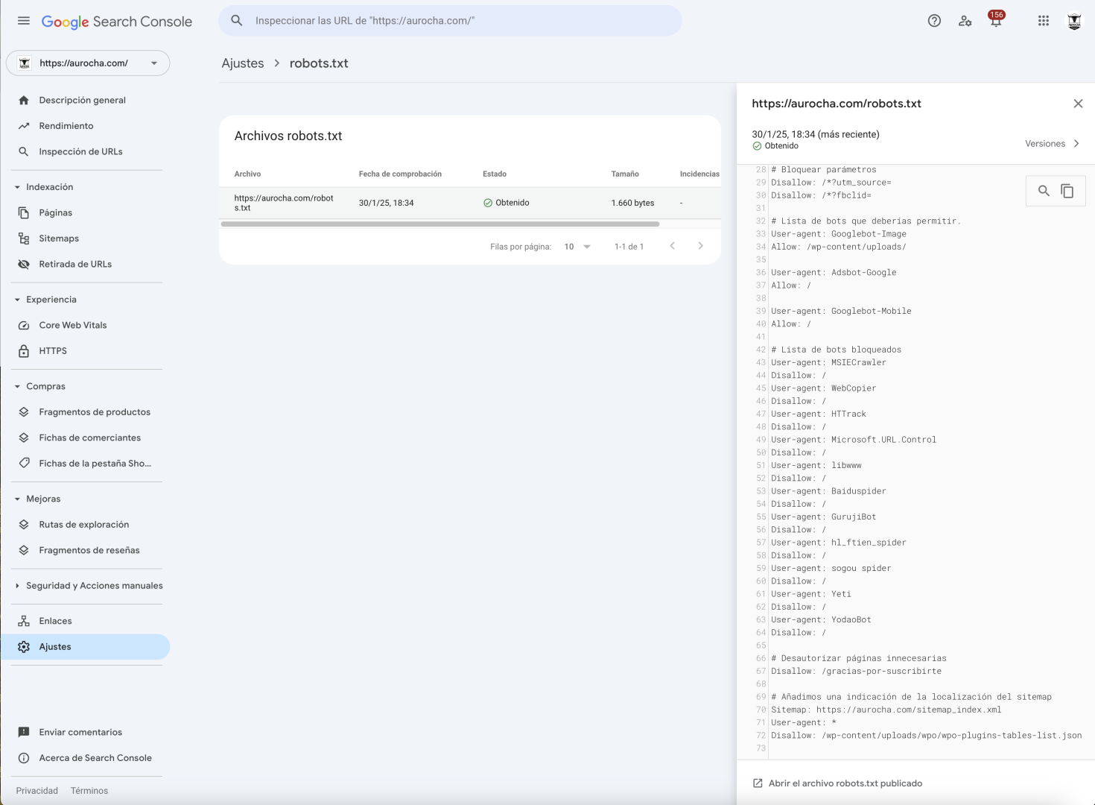This screenshot has width=1095, height=805.
Task: Click the Core Web Vitals gauge icon
Action: tap(24, 325)
